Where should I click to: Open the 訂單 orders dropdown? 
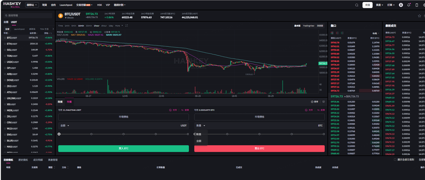pos(391,5)
